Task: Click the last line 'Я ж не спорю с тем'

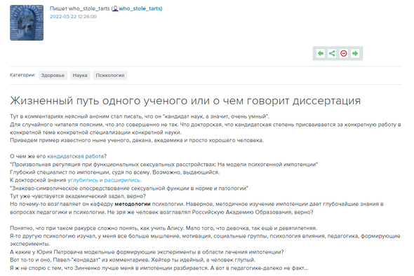Action: (x=159, y=268)
